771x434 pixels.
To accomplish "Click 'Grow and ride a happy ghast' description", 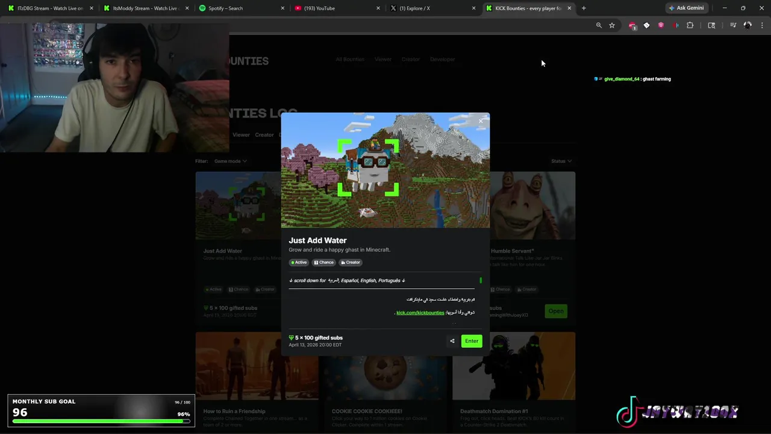I will click(x=339, y=250).
